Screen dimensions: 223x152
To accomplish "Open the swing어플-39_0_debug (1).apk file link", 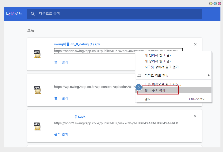I will (77, 44).
